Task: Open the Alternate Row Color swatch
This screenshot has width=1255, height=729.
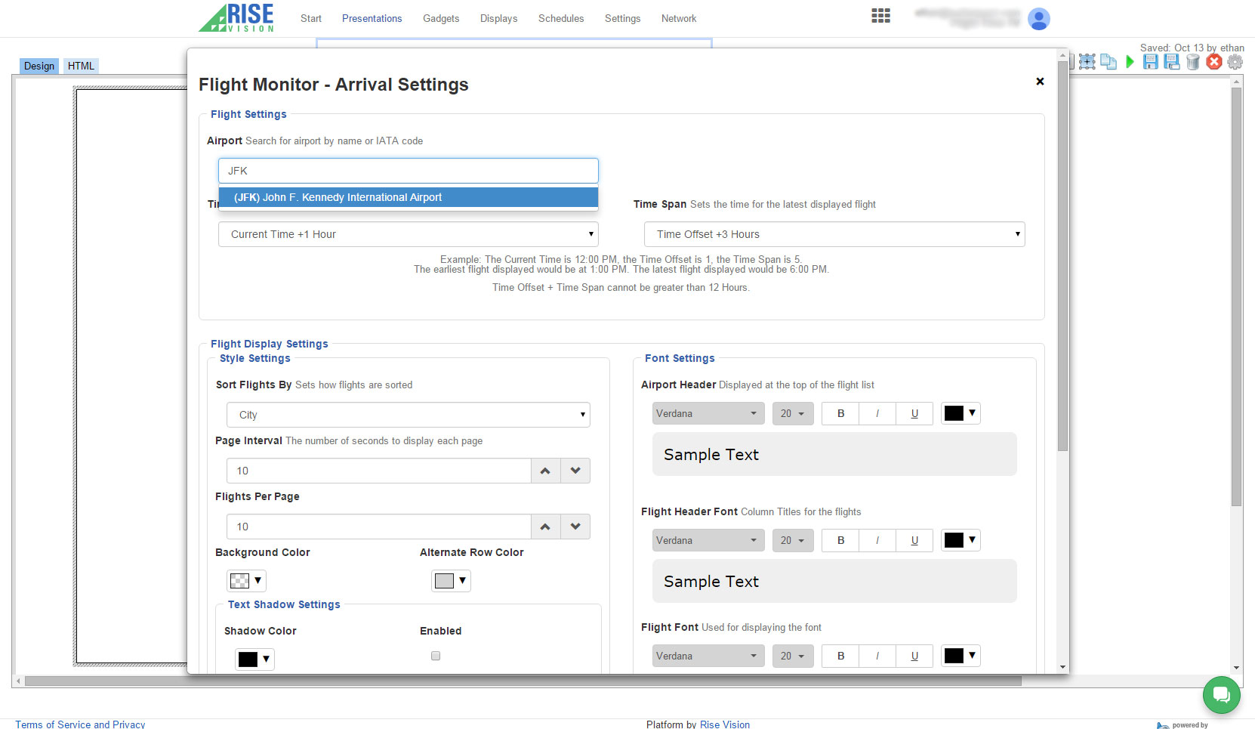Action: (x=451, y=580)
